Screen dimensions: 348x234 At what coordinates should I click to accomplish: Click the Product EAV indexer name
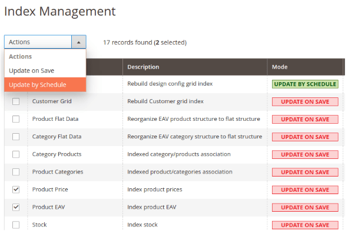pos(49,207)
